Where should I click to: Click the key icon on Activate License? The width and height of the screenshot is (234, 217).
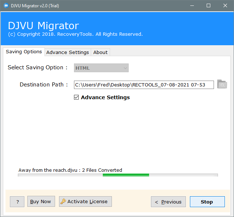[x=63, y=201]
